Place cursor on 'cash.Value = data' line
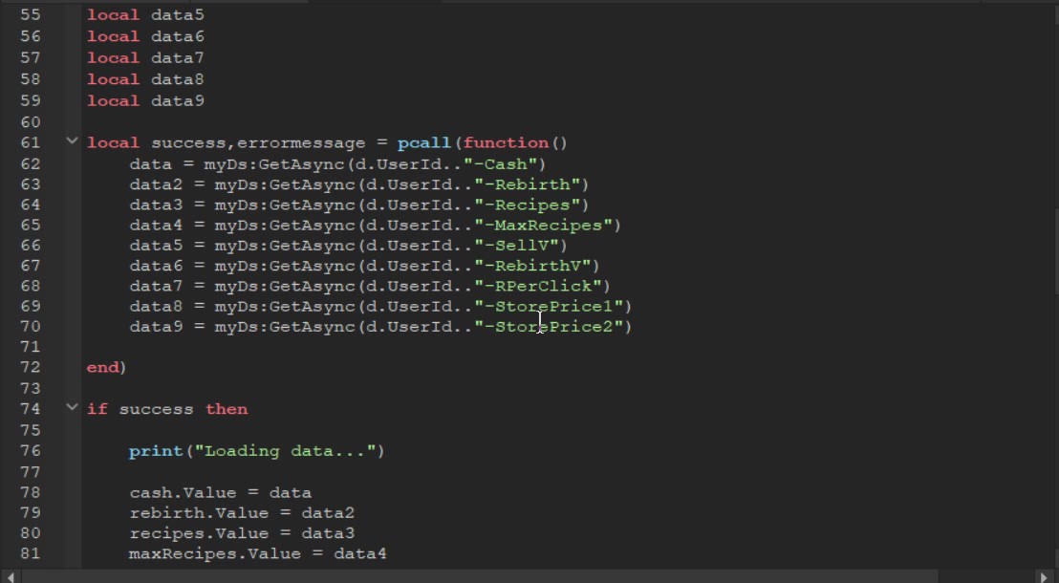This screenshot has width=1059, height=583. click(x=220, y=493)
